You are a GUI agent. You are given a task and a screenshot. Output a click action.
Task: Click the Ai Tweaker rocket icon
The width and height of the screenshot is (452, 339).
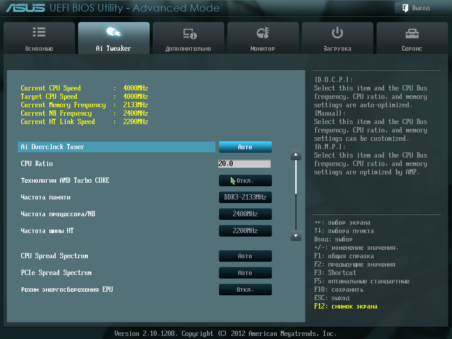coord(113,32)
